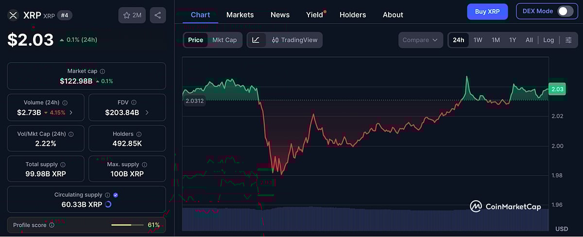The height and width of the screenshot is (237, 583).
Task: Click the 61% profile score value
Action: (154, 225)
